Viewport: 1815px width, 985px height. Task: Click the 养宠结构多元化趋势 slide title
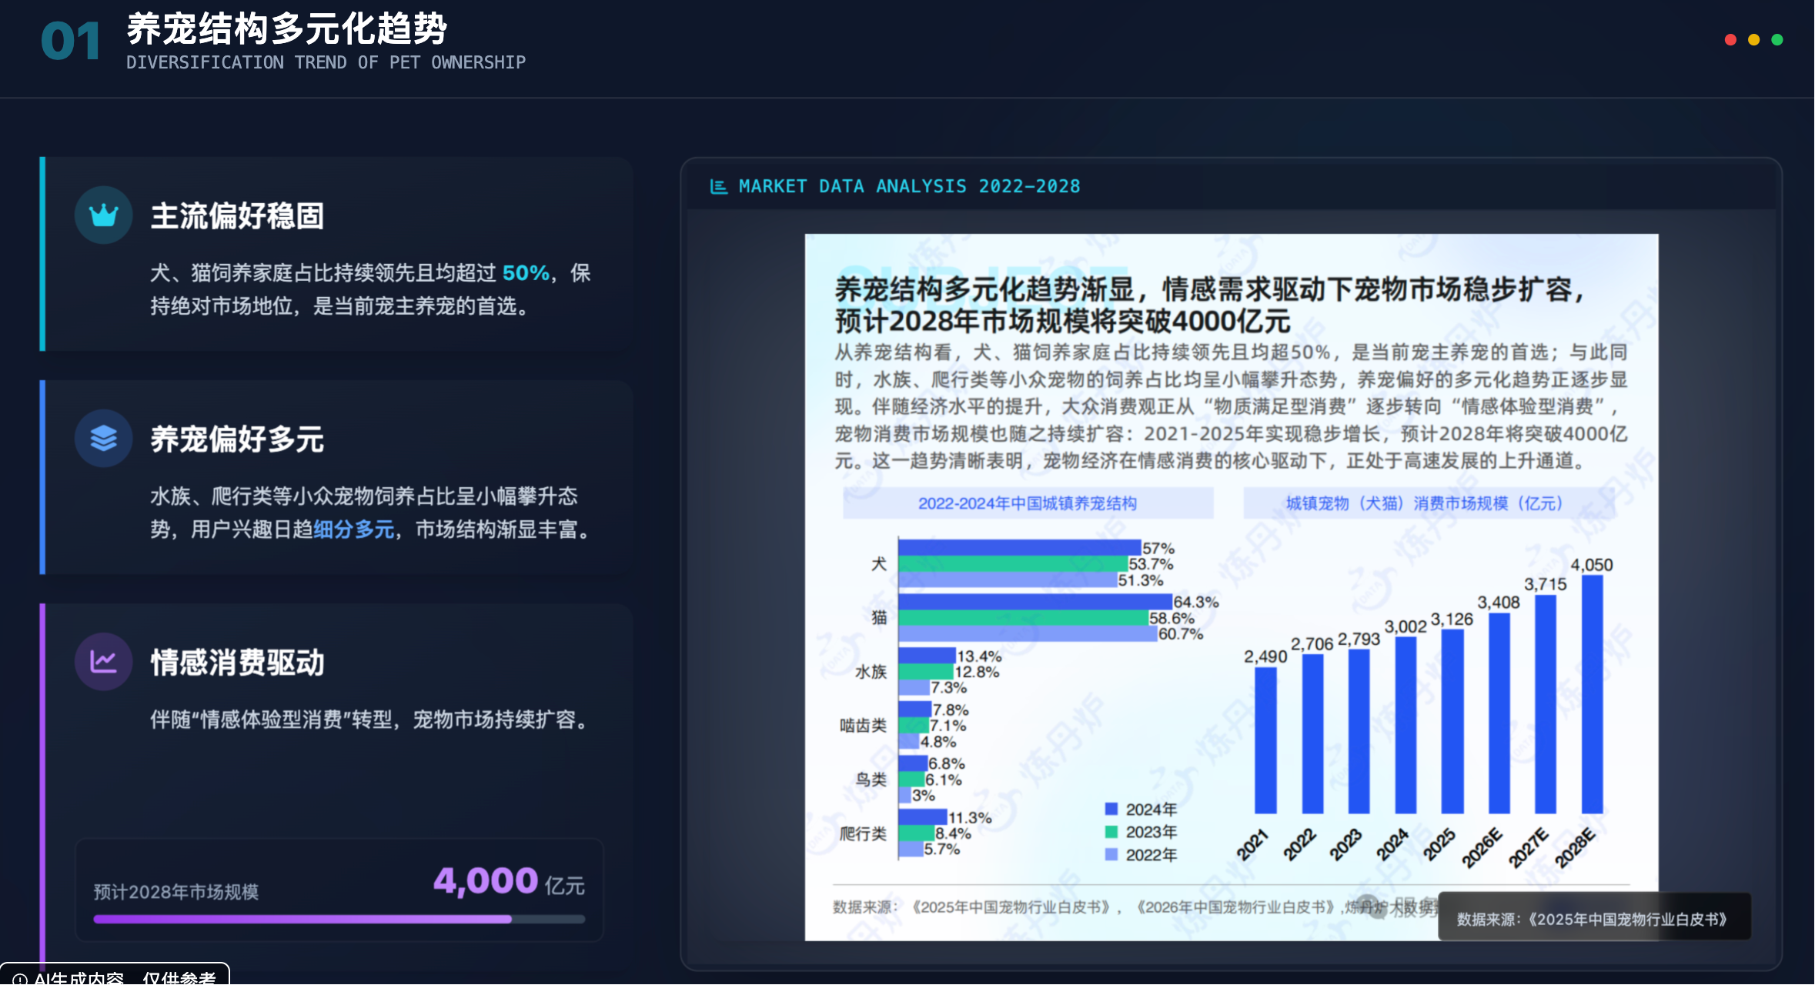286,29
